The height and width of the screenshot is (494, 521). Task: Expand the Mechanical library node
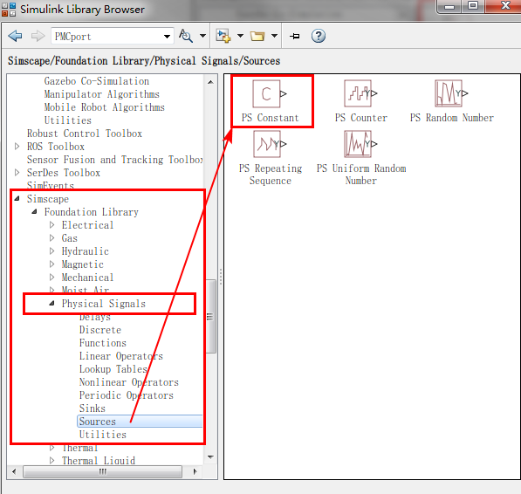51,277
